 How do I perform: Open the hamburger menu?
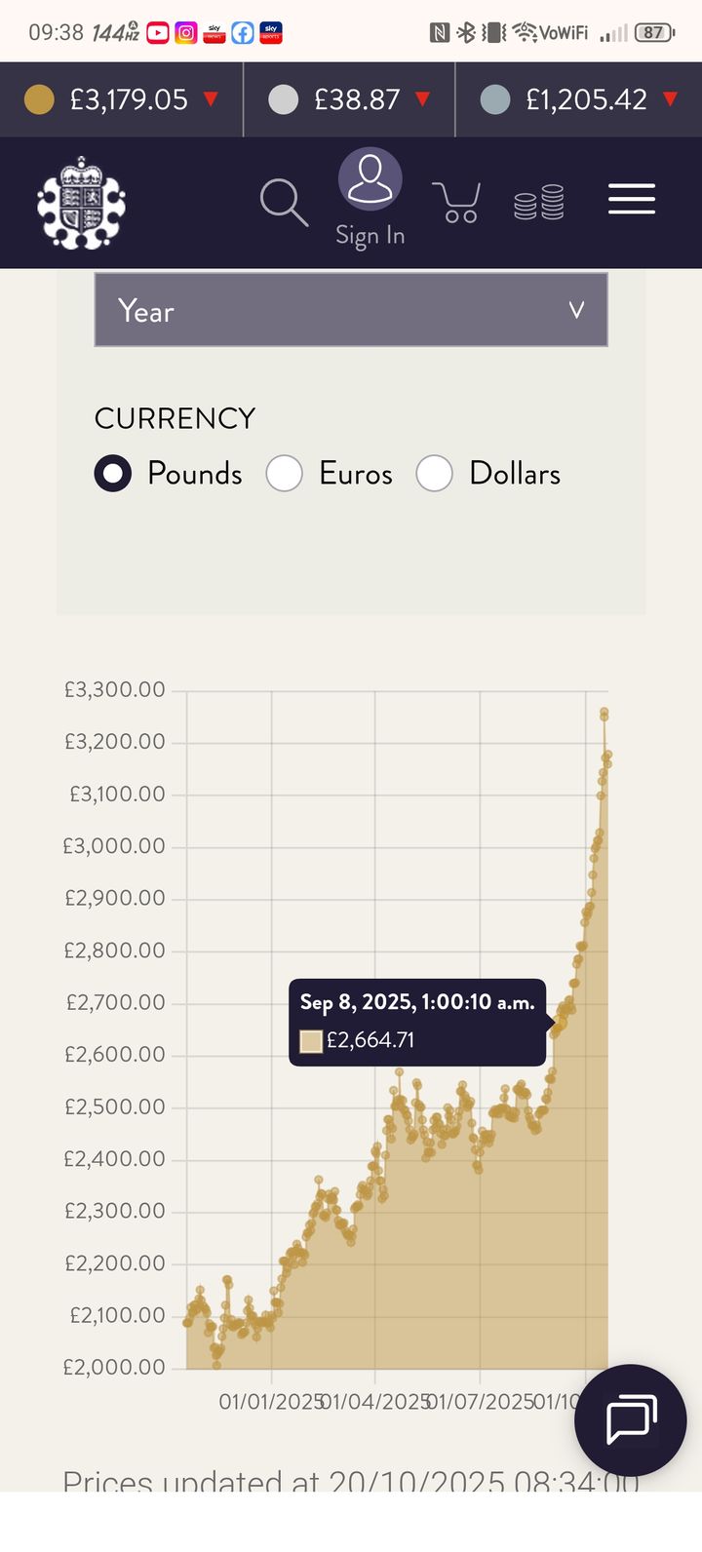[x=632, y=200]
